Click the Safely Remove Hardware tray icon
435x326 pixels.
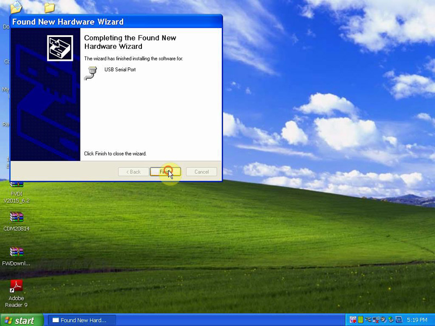(x=391, y=320)
